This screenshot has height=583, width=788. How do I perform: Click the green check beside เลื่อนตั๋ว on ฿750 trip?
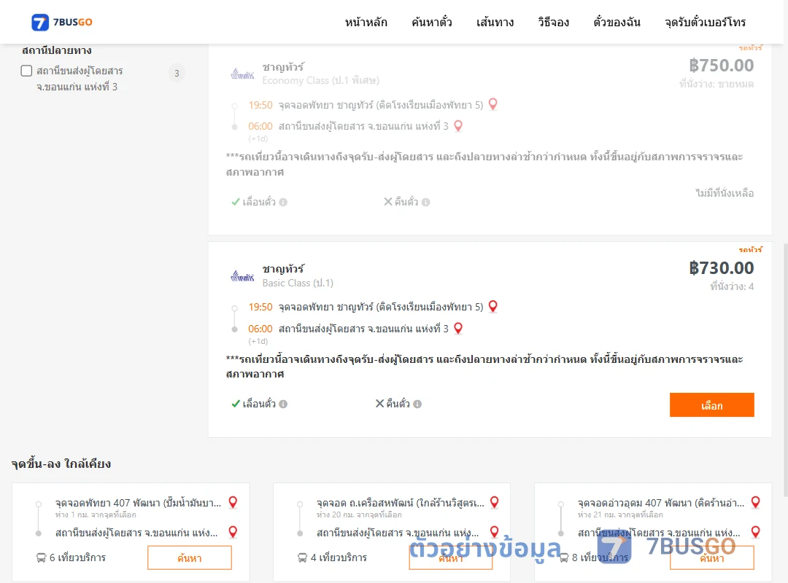(x=235, y=202)
